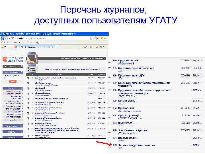This screenshot has height=154, width=205.
Task: Click the orange search provider icon
Action: (x=102, y=38)
